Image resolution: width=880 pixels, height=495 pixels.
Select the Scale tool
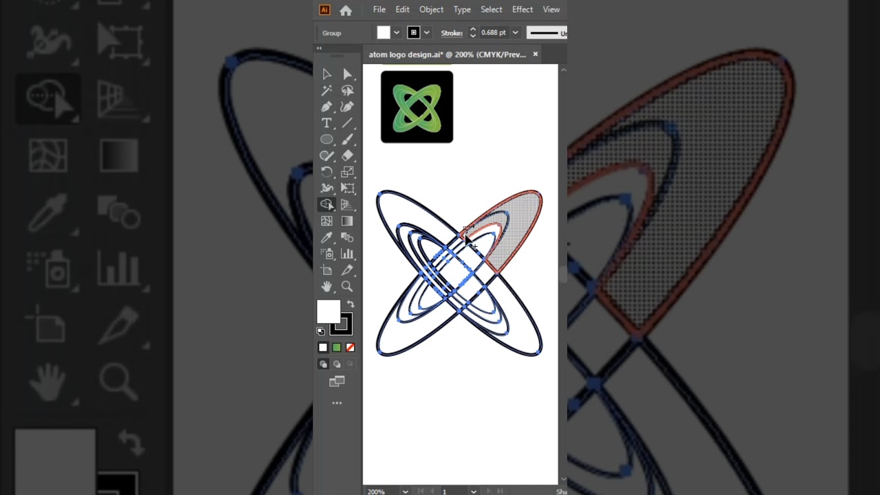(347, 172)
